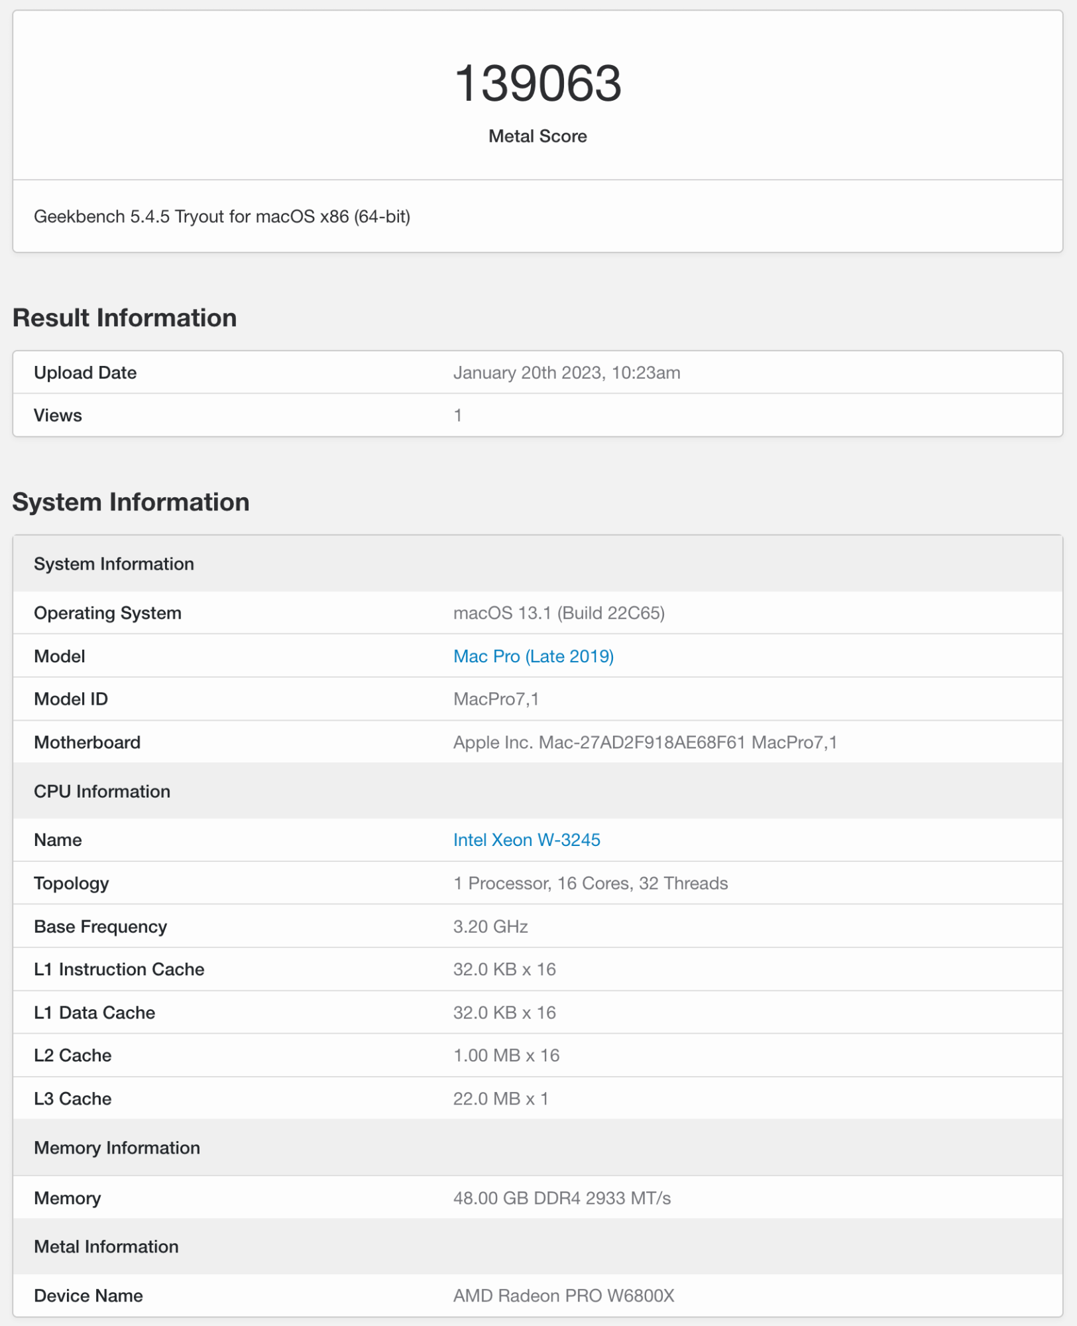Click the 'Motherboard' label
The height and width of the screenshot is (1326, 1077).
point(87,743)
